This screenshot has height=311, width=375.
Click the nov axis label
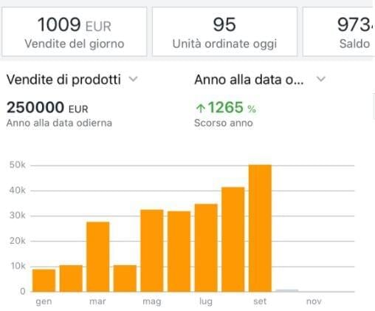point(314,301)
